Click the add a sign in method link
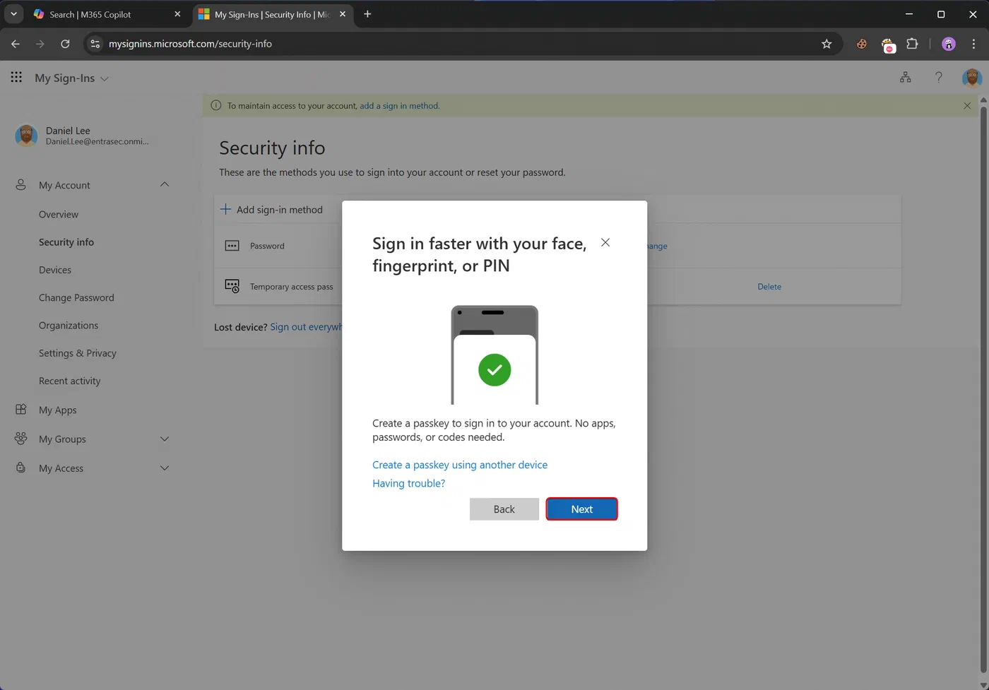 pos(399,106)
